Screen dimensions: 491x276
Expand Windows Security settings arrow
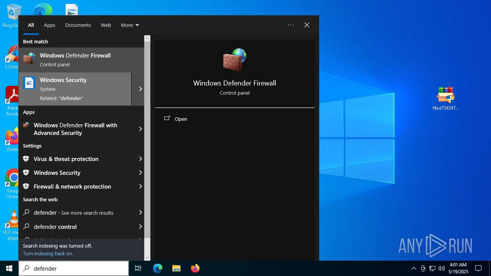140,172
